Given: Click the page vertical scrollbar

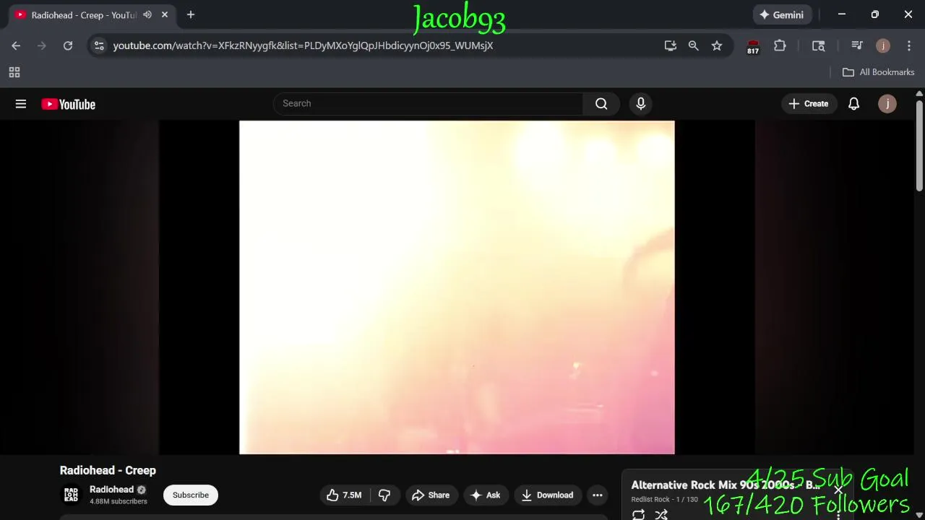Looking at the screenshot, I should click(919, 145).
